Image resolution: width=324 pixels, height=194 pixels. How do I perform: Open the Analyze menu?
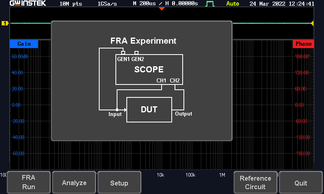[74, 183]
